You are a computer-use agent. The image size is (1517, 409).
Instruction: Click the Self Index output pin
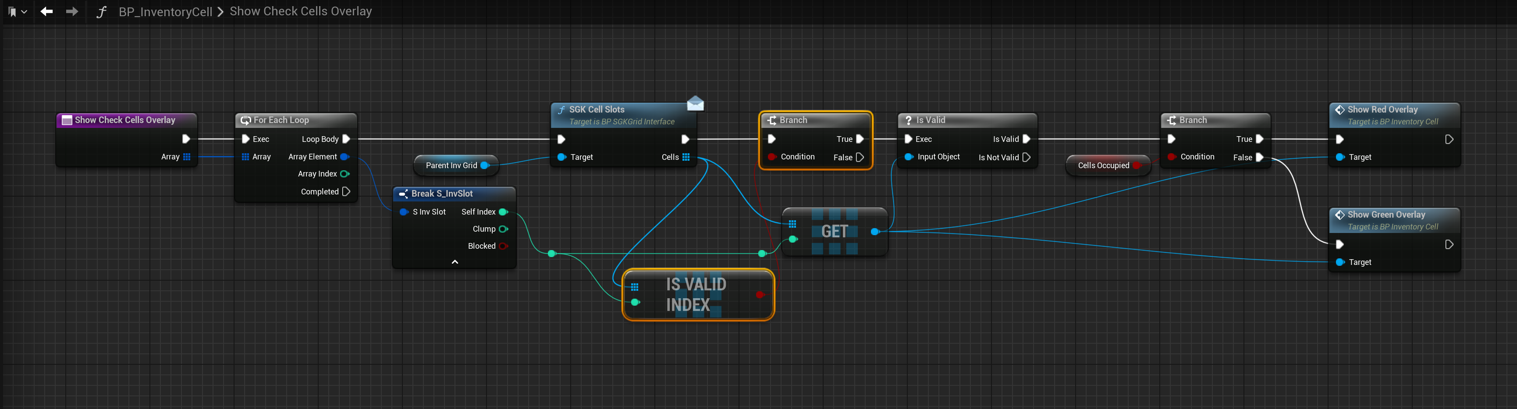coord(503,212)
